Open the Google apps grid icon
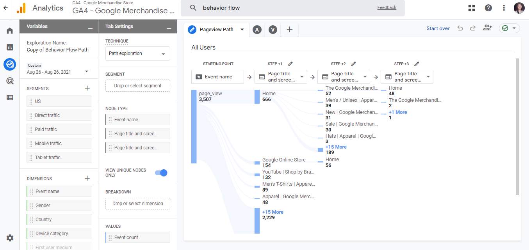529x250 pixels. pyautogui.click(x=471, y=7)
